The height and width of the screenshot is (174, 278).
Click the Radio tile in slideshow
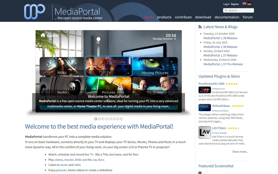pyautogui.click(x=62, y=86)
